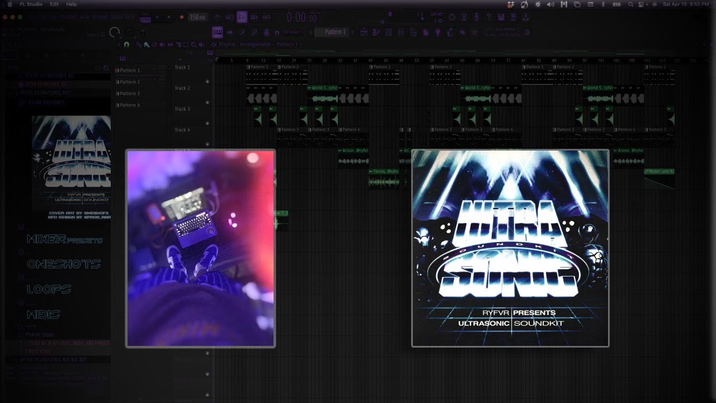Expand the LOOPS browser folder
Image resolution: width=716 pixels, height=403 pixels.
(x=49, y=289)
